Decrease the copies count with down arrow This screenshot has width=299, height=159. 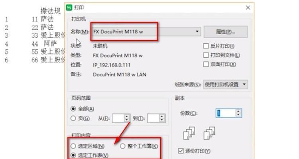point(238,115)
